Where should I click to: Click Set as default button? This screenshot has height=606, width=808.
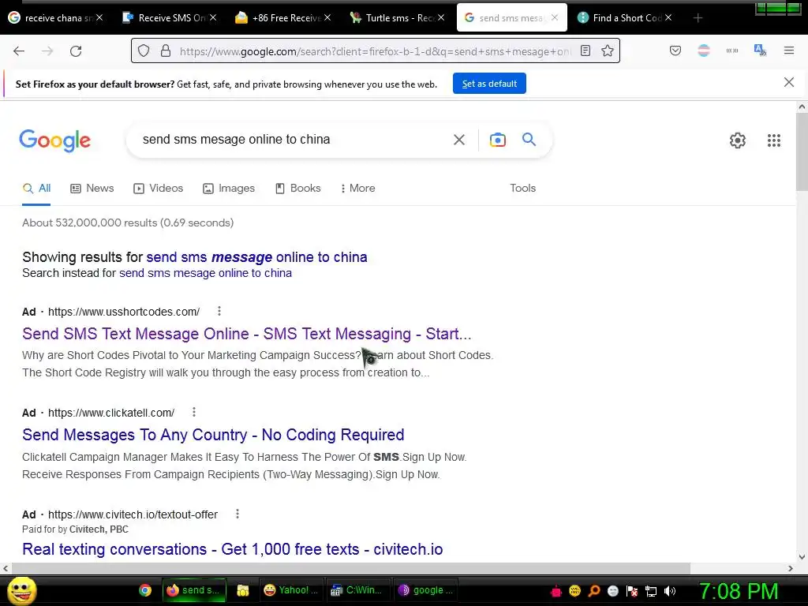pos(489,84)
